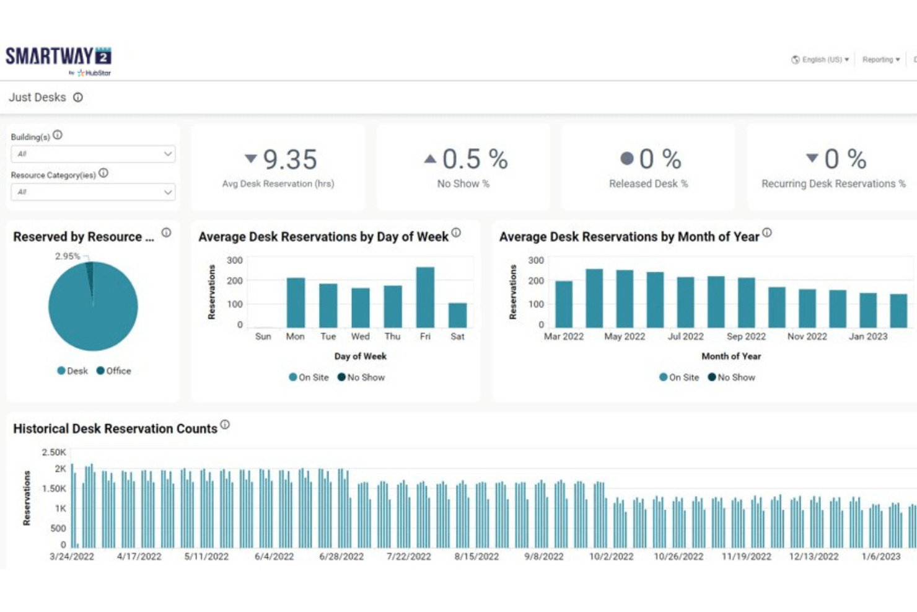The width and height of the screenshot is (917, 612).
Task: Click the Reserved by Resource heading
Action: pos(84,237)
